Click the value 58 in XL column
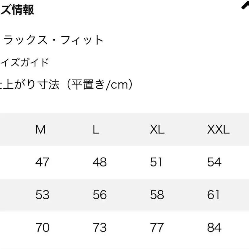Viewport: 249px width, 249px height. click(x=157, y=195)
